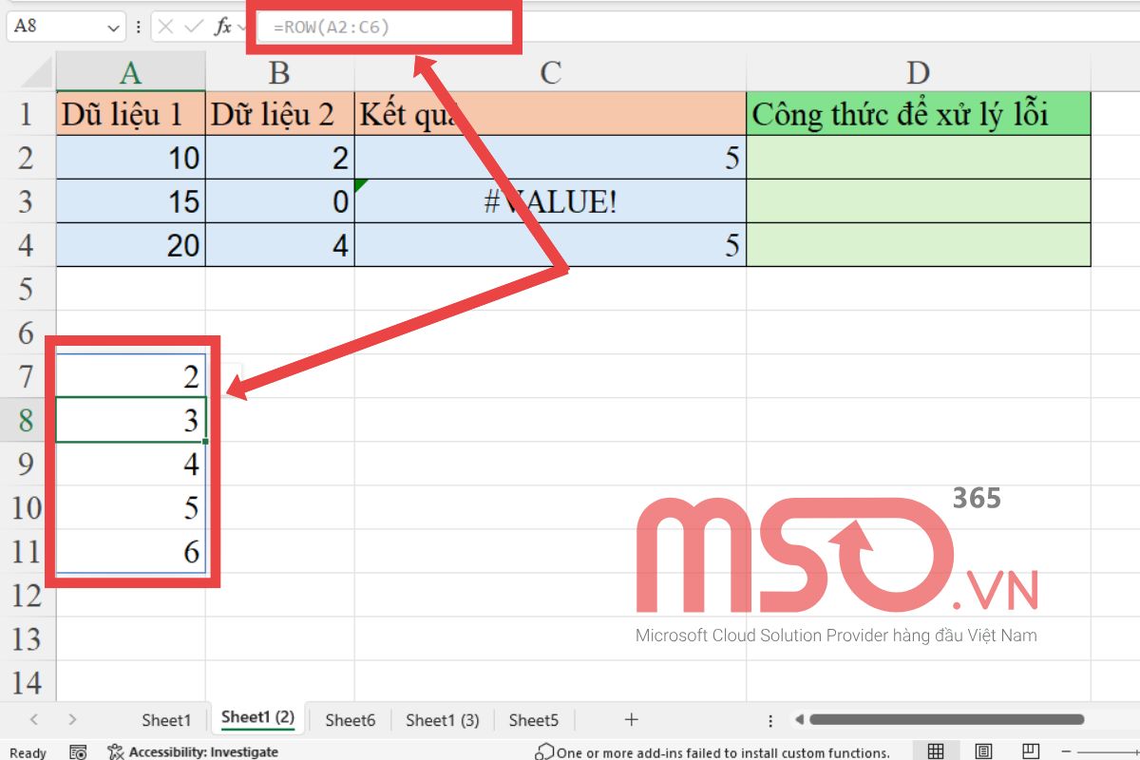The height and width of the screenshot is (760, 1140).
Task: Select column D header
Action: pos(918,72)
